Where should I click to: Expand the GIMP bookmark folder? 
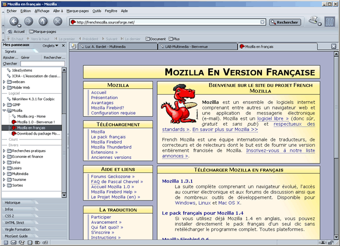[x=4, y=105]
